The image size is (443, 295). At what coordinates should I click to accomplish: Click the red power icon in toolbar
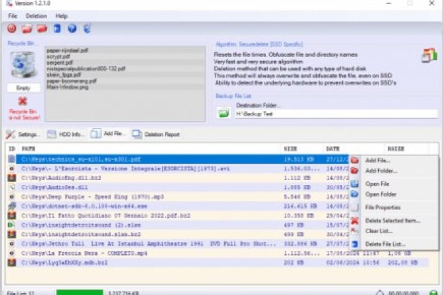pyautogui.click(x=12, y=29)
